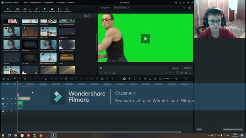Screen dimensions: 246x138
Task: Open the Файл menu
Action: tap(26, 3)
